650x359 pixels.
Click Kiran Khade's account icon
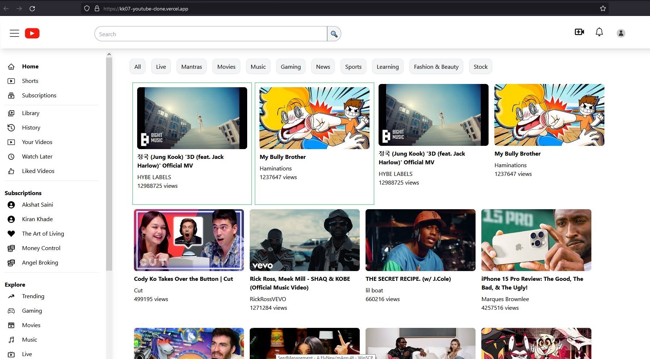(11, 219)
